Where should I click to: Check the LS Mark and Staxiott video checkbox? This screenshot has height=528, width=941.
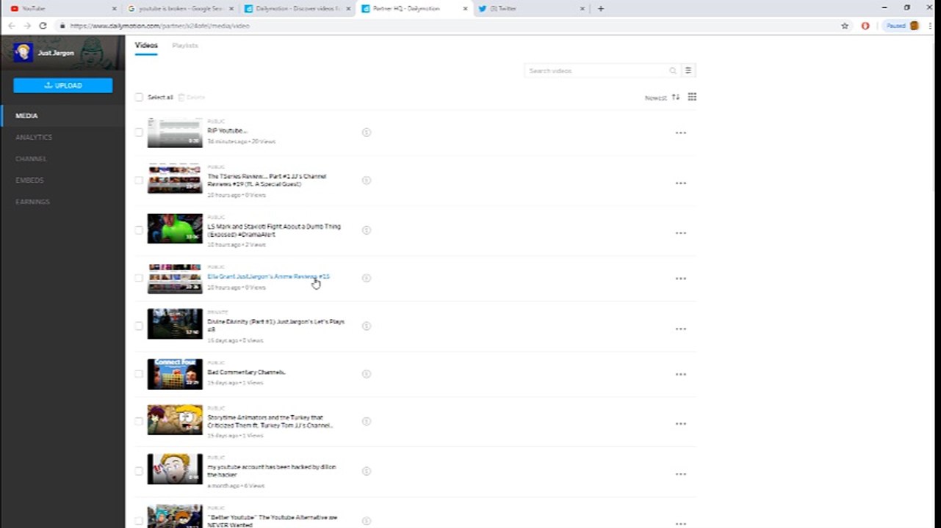[139, 230]
